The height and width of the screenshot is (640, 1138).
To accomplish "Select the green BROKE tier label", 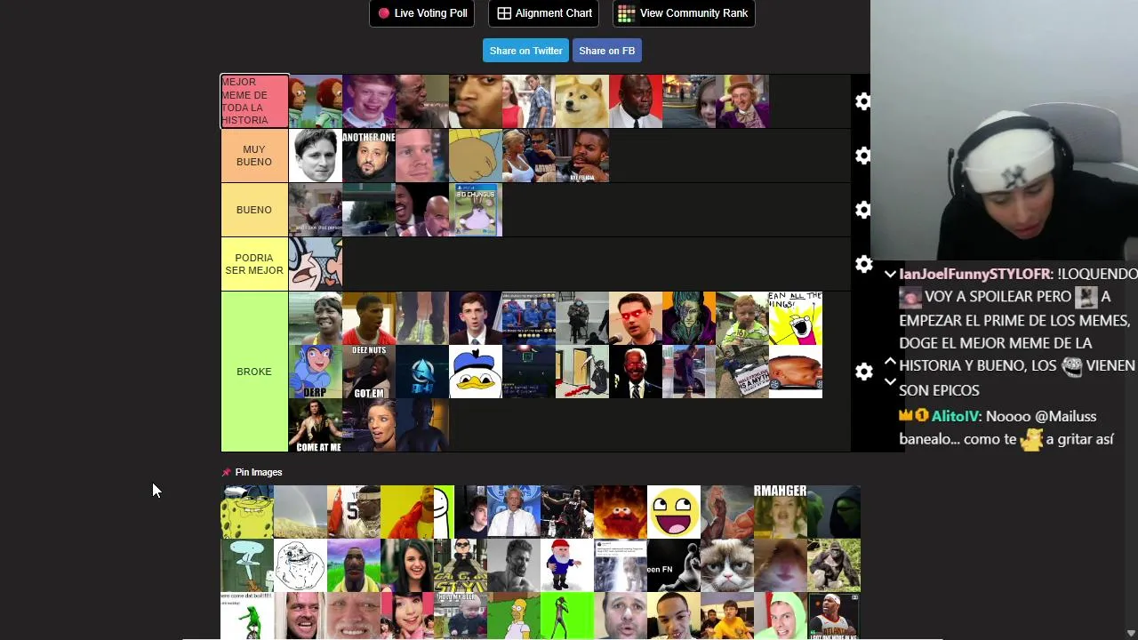I will [254, 372].
